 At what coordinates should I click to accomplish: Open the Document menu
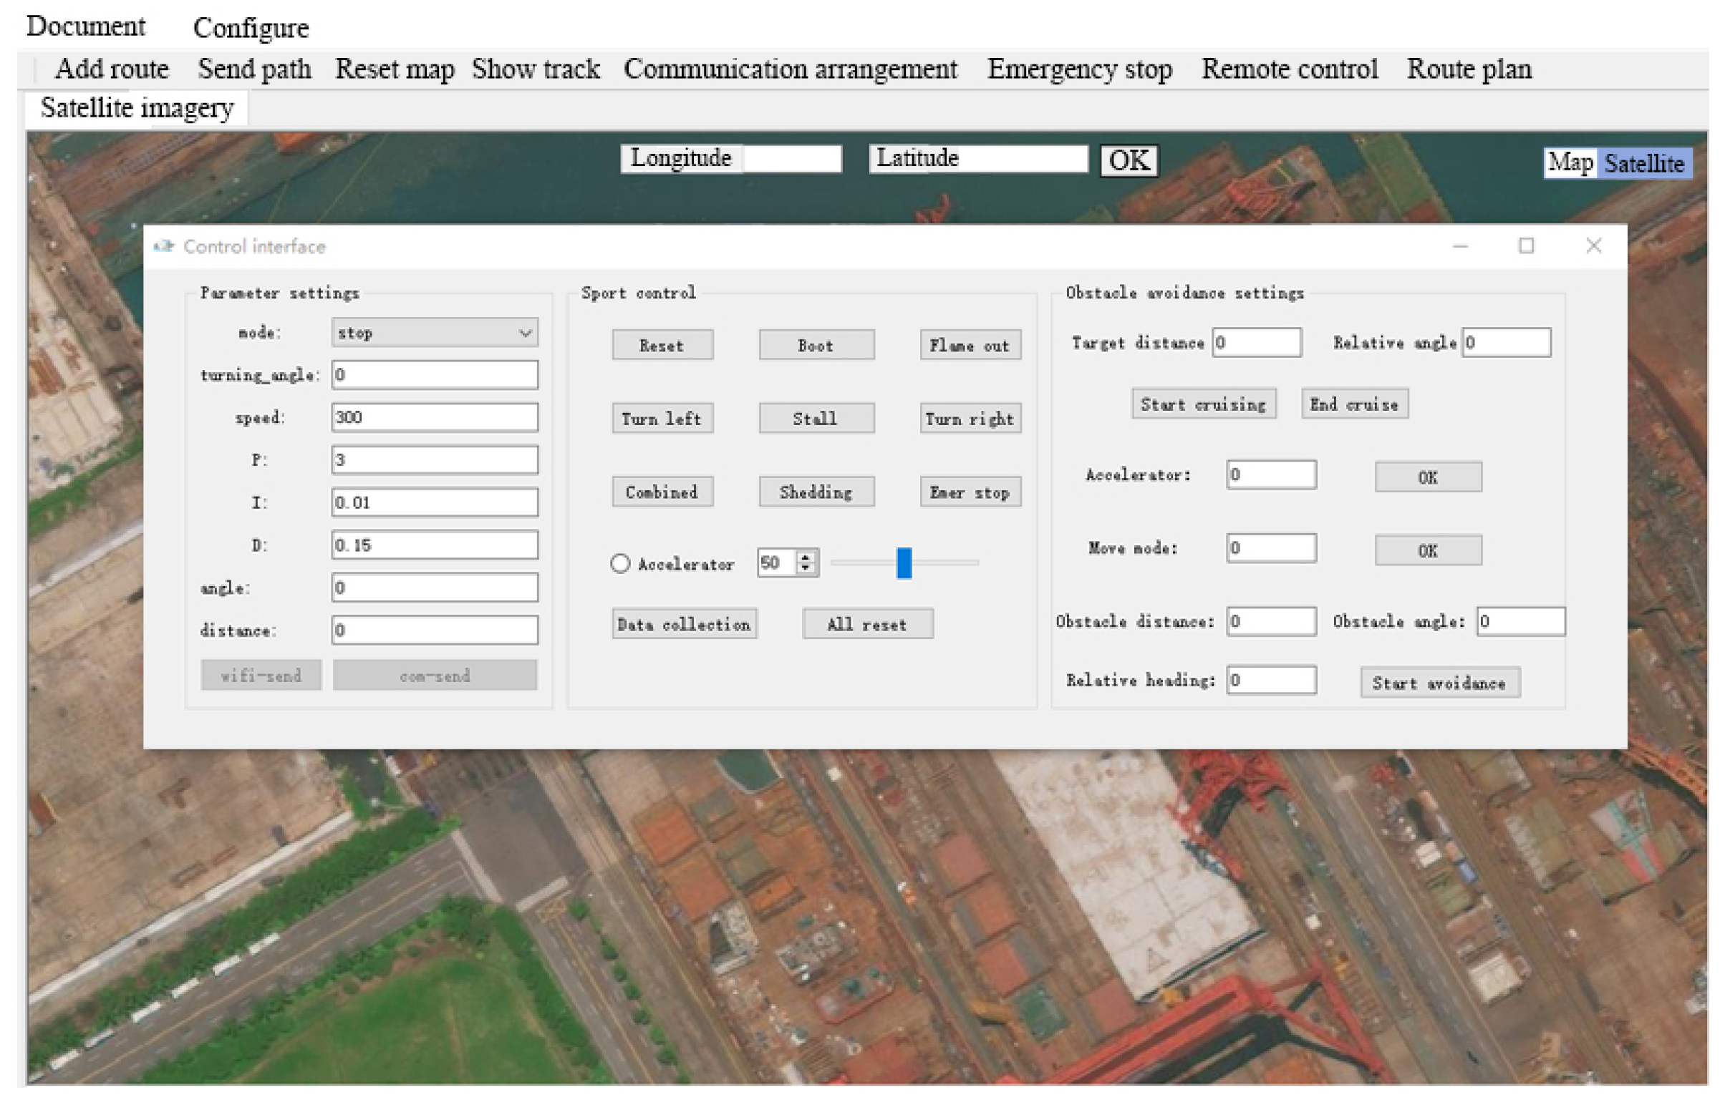pyautogui.click(x=86, y=26)
